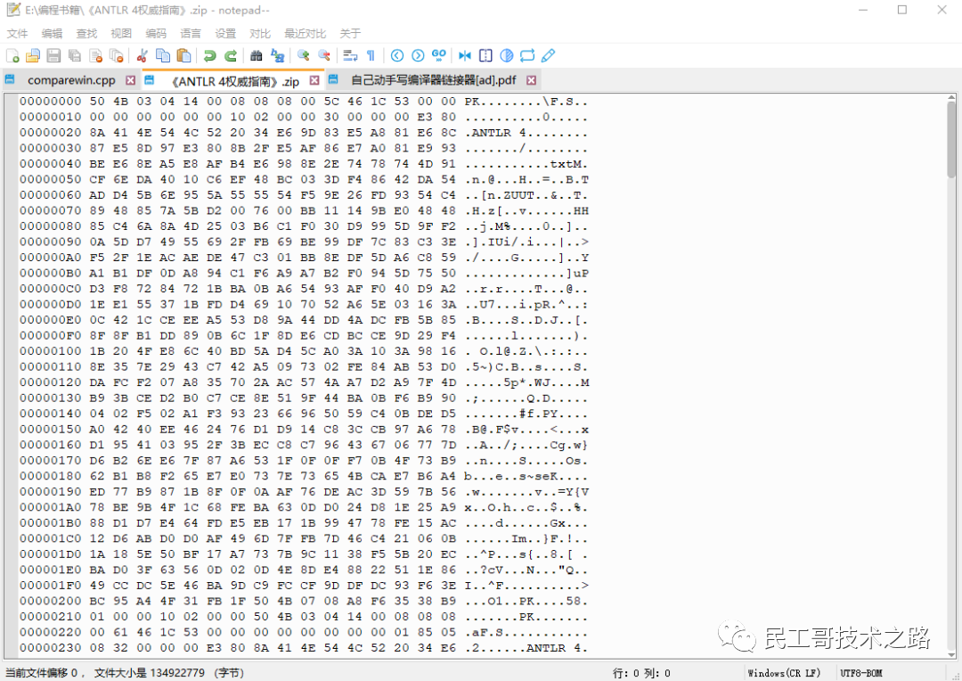Switch to the comparewin.cpp tab
This screenshot has height=681, width=962.
pyautogui.click(x=71, y=79)
